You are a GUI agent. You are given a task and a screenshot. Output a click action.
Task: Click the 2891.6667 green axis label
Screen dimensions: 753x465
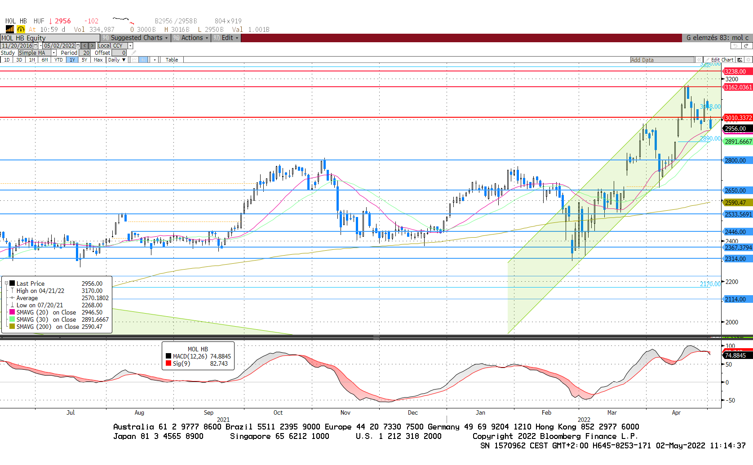(x=738, y=142)
